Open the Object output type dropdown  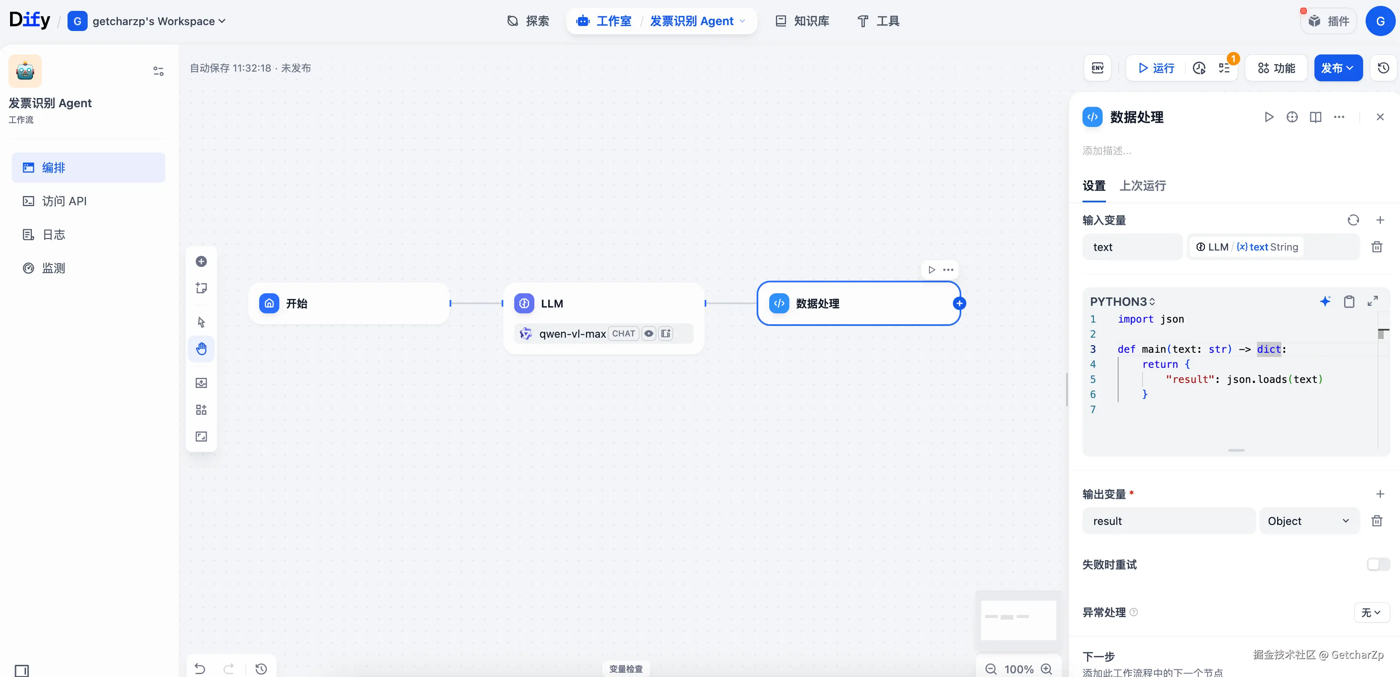tap(1309, 521)
